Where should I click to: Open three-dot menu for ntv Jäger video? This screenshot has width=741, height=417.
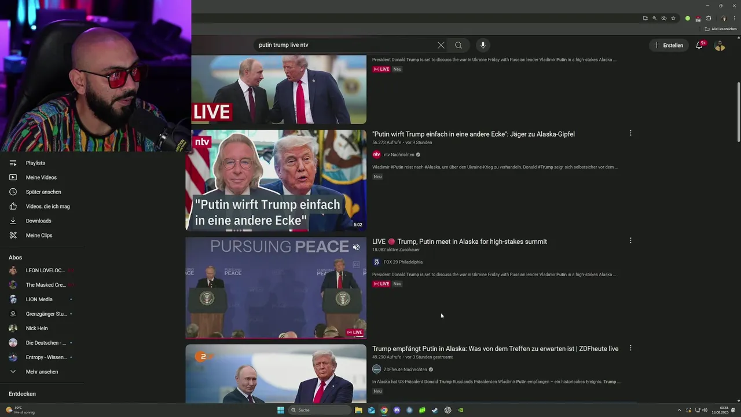[630, 133]
